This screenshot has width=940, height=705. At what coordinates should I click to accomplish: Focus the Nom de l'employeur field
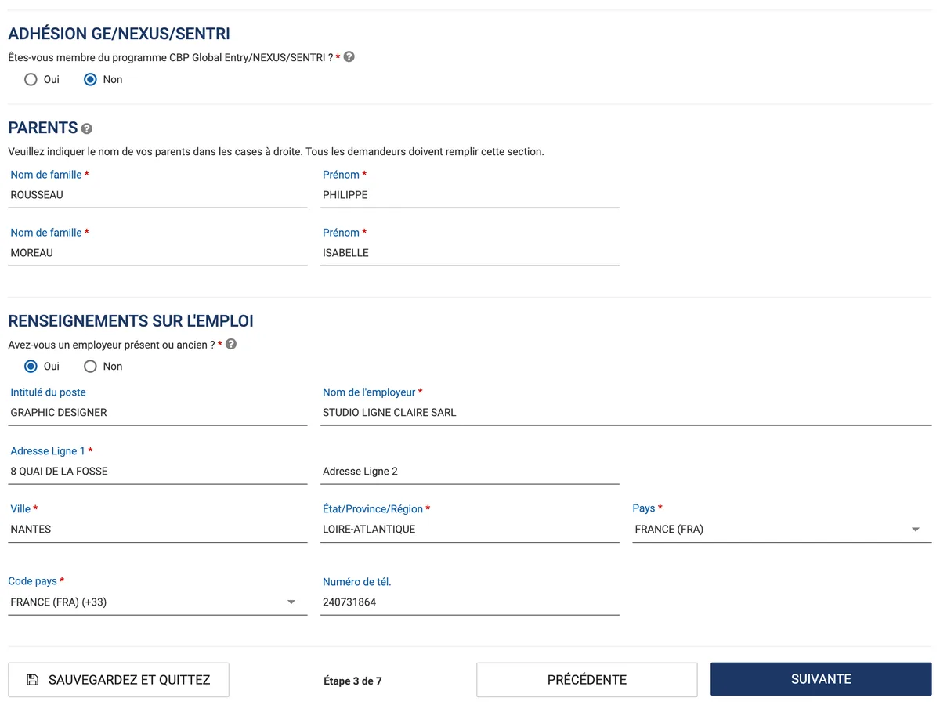626,413
